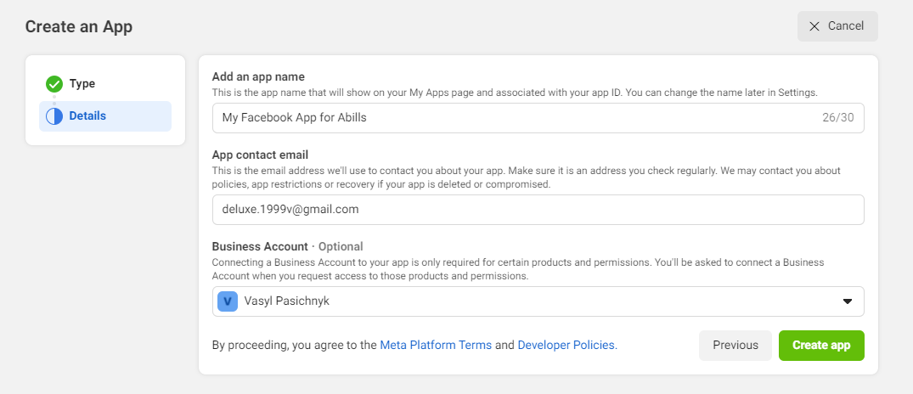Focus the app name input field
913x394 pixels.
tap(510, 118)
